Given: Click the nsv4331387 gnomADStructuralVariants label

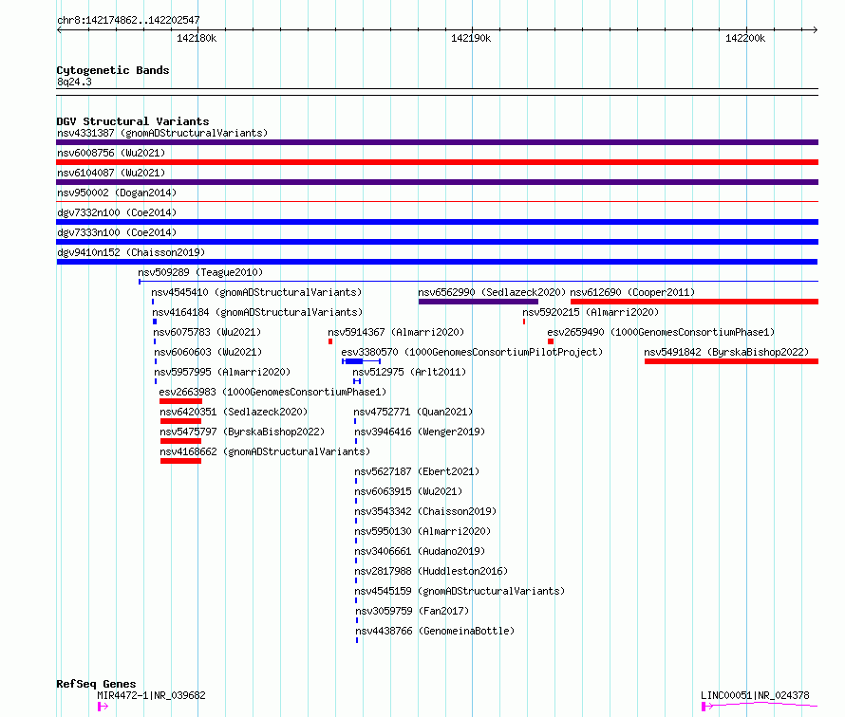Looking at the screenshot, I should tap(162, 133).
